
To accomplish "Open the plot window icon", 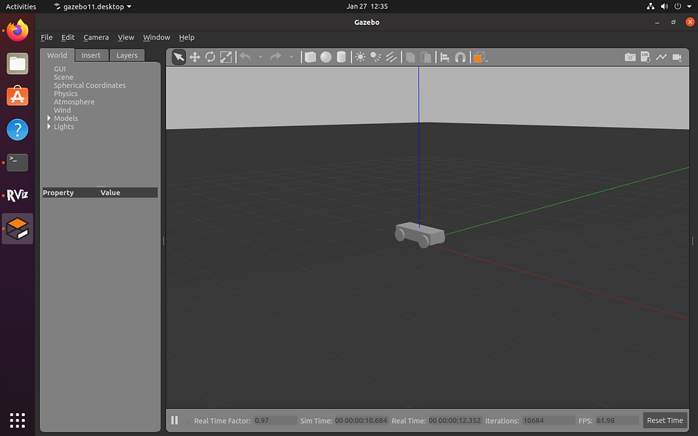I will coord(661,57).
